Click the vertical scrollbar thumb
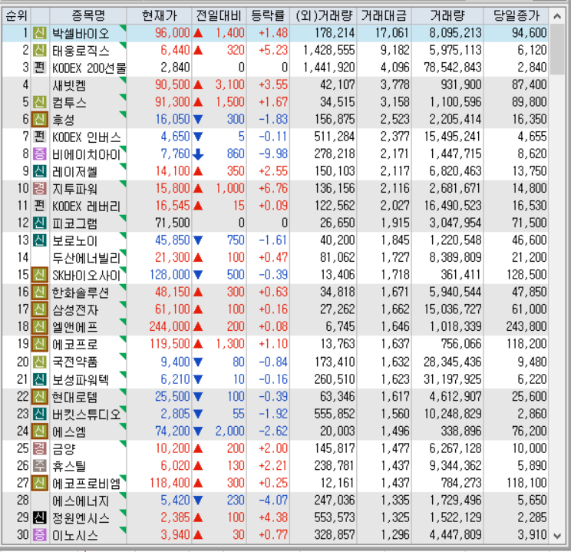Image resolution: width=571 pixels, height=552 pixels. (x=556, y=49)
